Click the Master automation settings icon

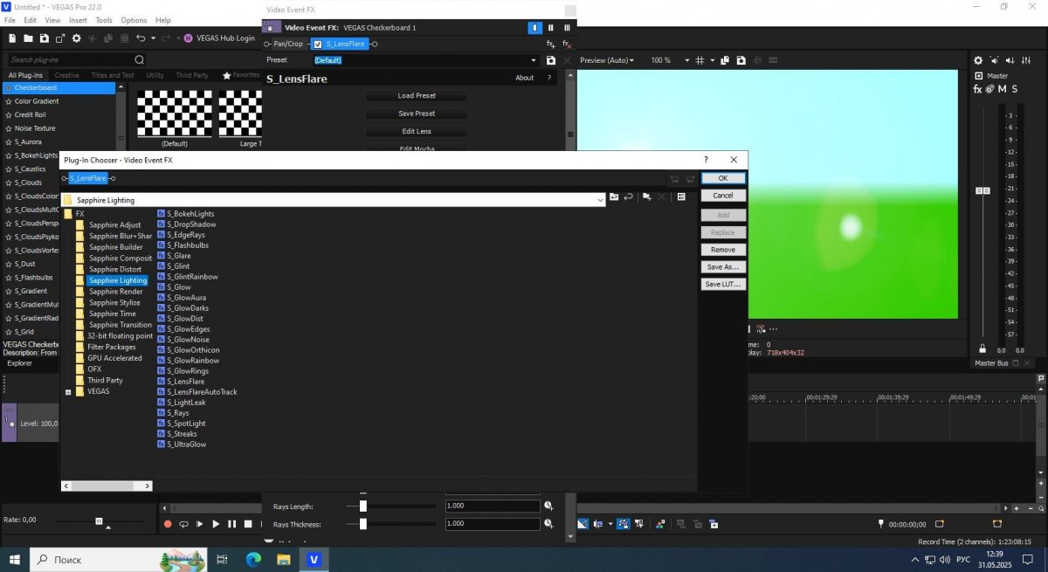point(989,89)
